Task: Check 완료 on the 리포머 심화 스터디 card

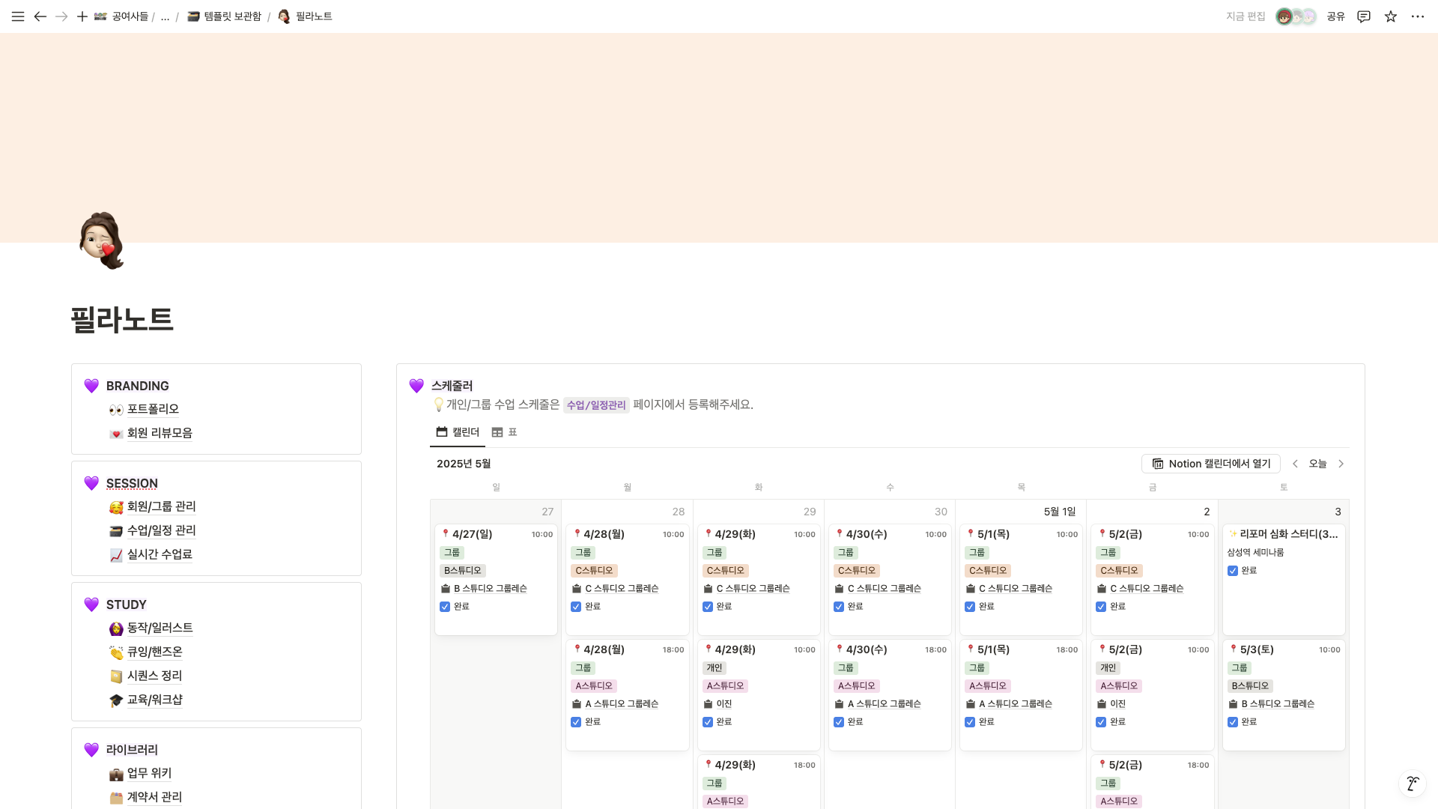Action: [x=1233, y=571]
